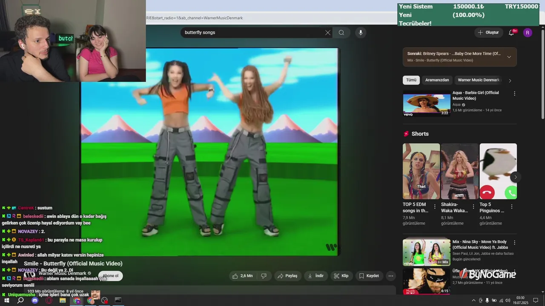Open Shakira Waka Waka Short
The width and height of the screenshot is (545, 306).
(x=459, y=171)
